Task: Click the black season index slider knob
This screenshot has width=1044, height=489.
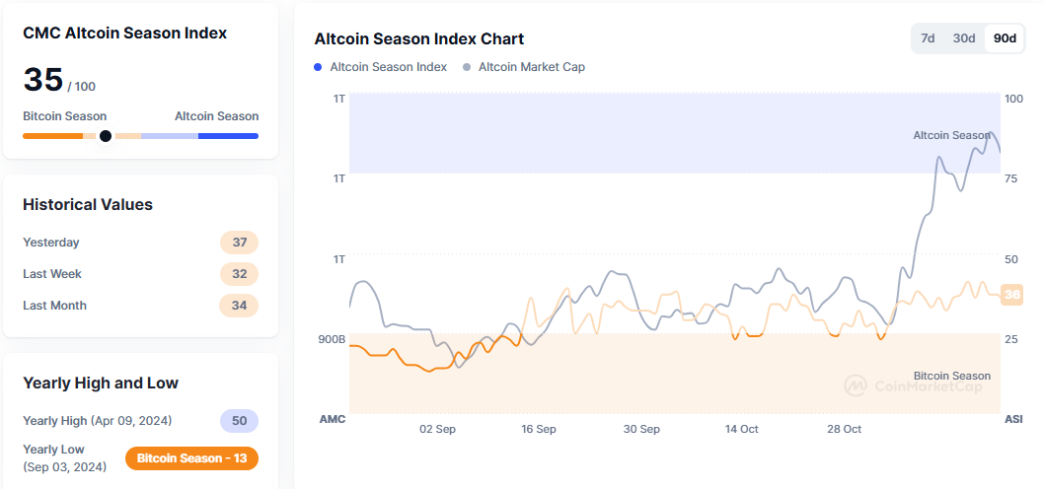Action: coord(106,136)
